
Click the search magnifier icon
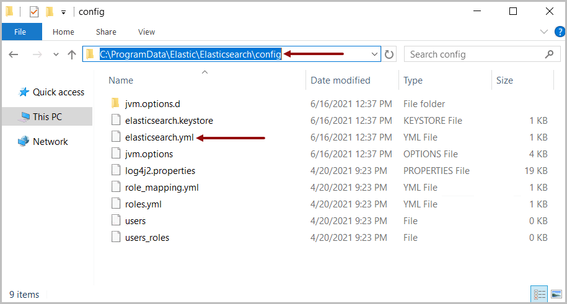click(x=549, y=54)
